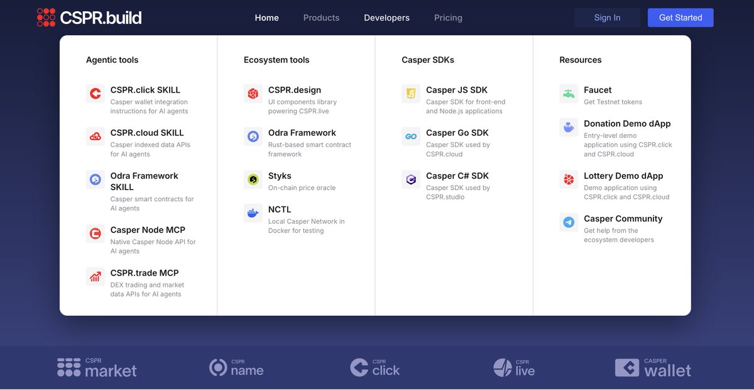This screenshot has width=754, height=390.
Task: Open the CSPR.click SKILL link
Action: coord(145,90)
